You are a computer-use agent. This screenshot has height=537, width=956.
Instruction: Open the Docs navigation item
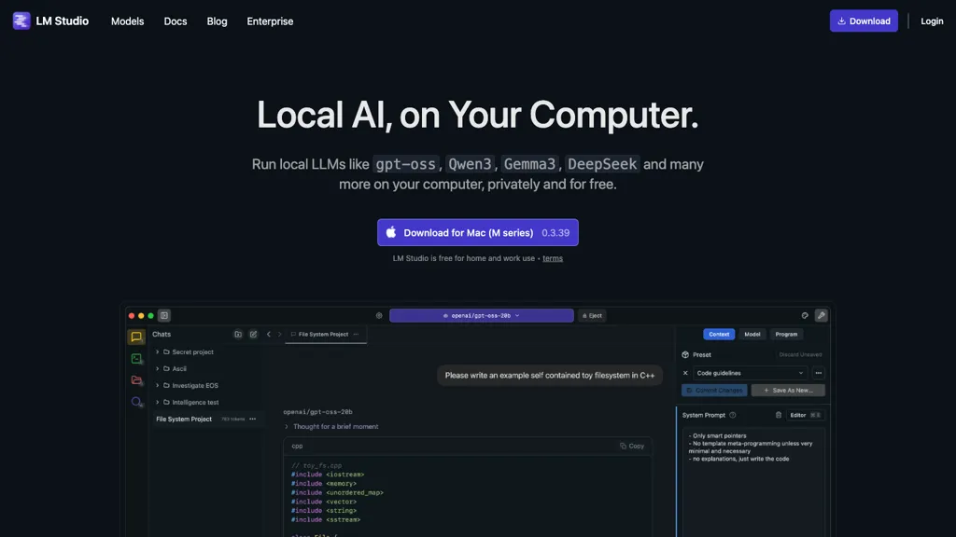176,21
